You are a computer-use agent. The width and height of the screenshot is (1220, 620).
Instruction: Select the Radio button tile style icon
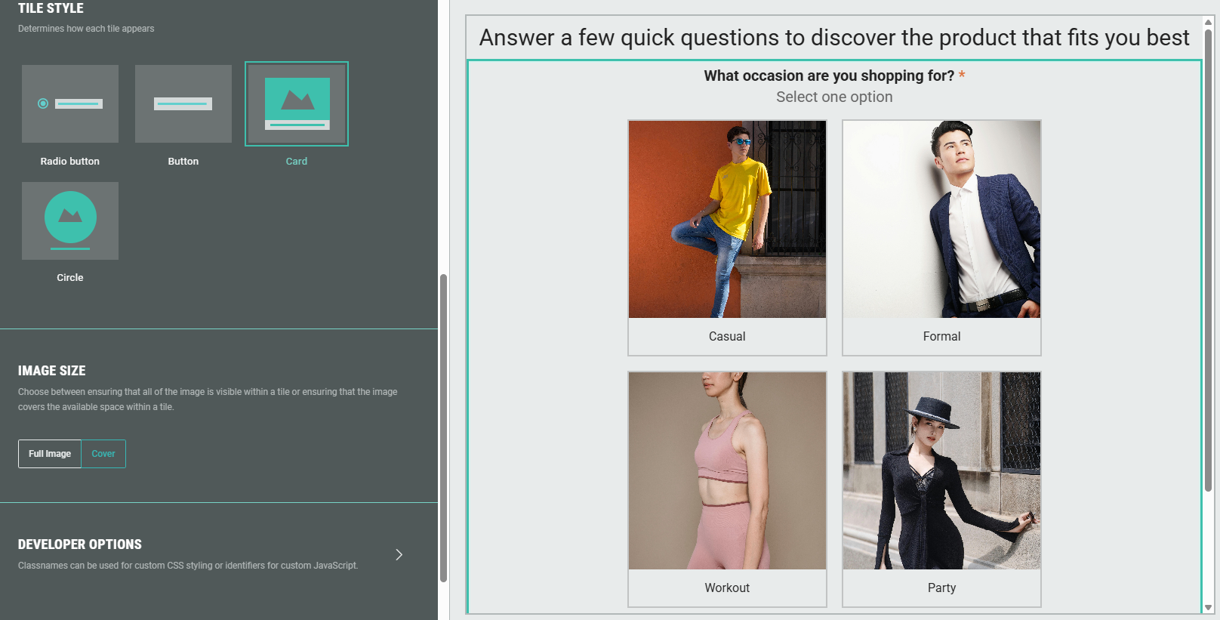pyautogui.click(x=70, y=103)
